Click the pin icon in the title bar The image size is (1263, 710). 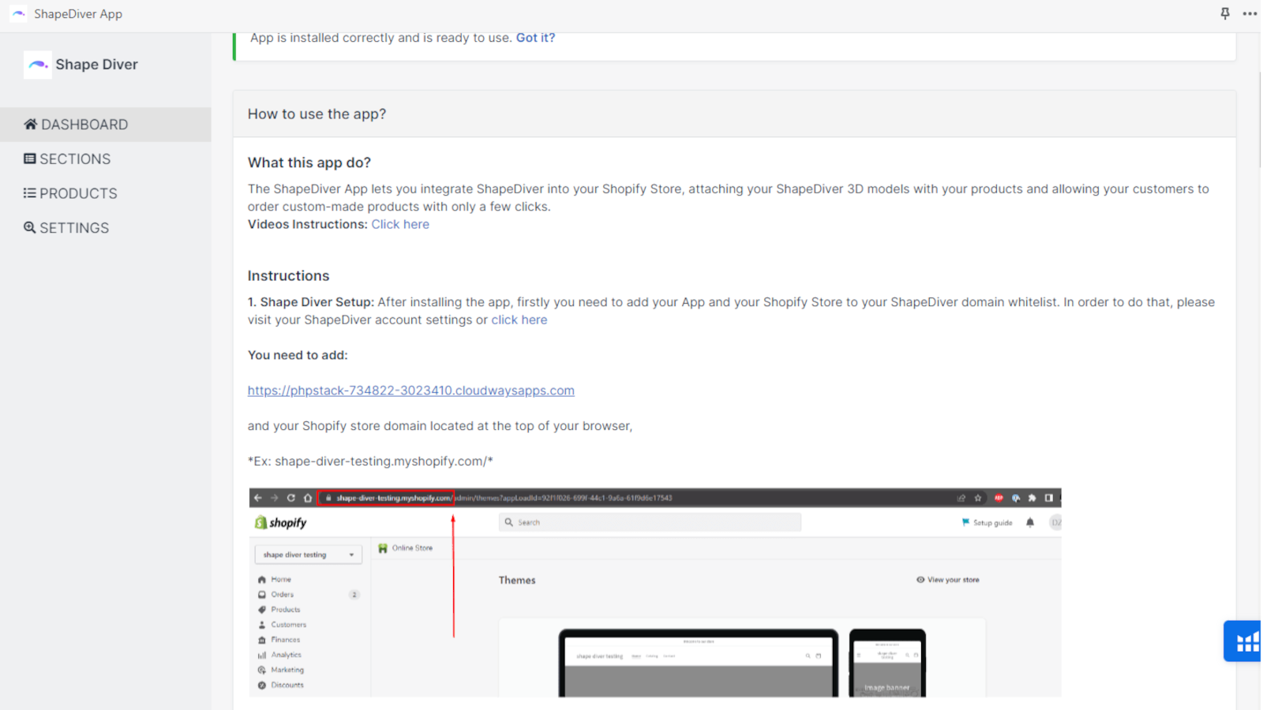pyautogui.click(x=1225, y=13)
